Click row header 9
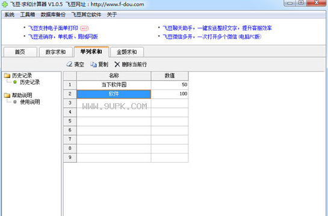The height and width of the screenshot is (216, 328). [70, 158]
